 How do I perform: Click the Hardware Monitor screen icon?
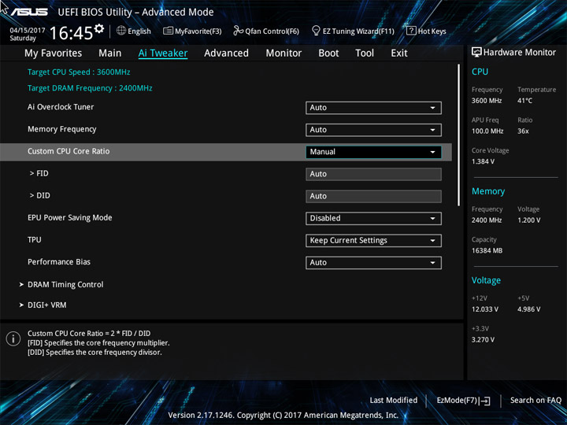tap(476, 53)
